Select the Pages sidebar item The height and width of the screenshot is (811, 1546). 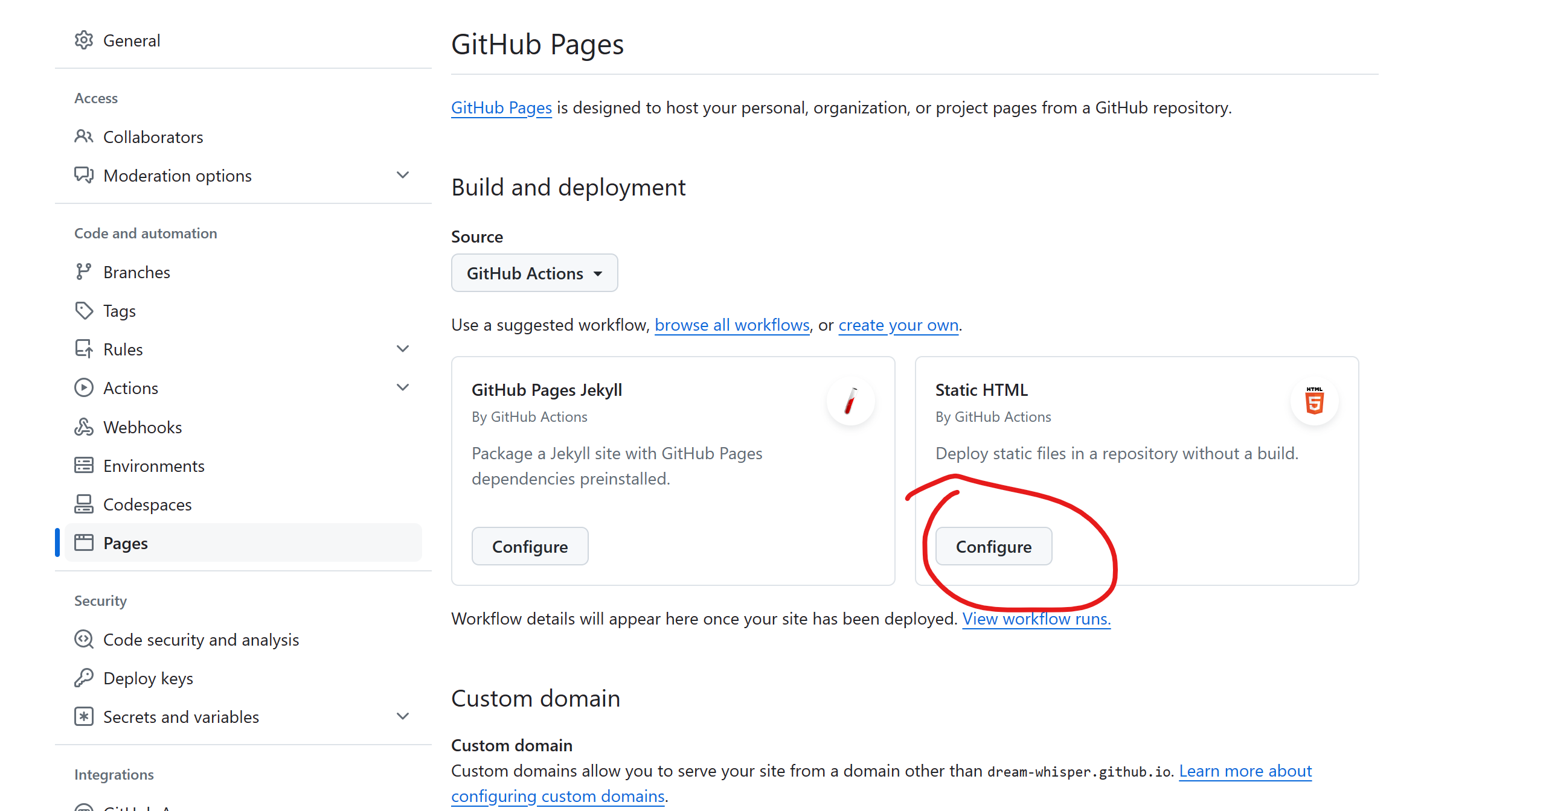click(x=126, y=543)
